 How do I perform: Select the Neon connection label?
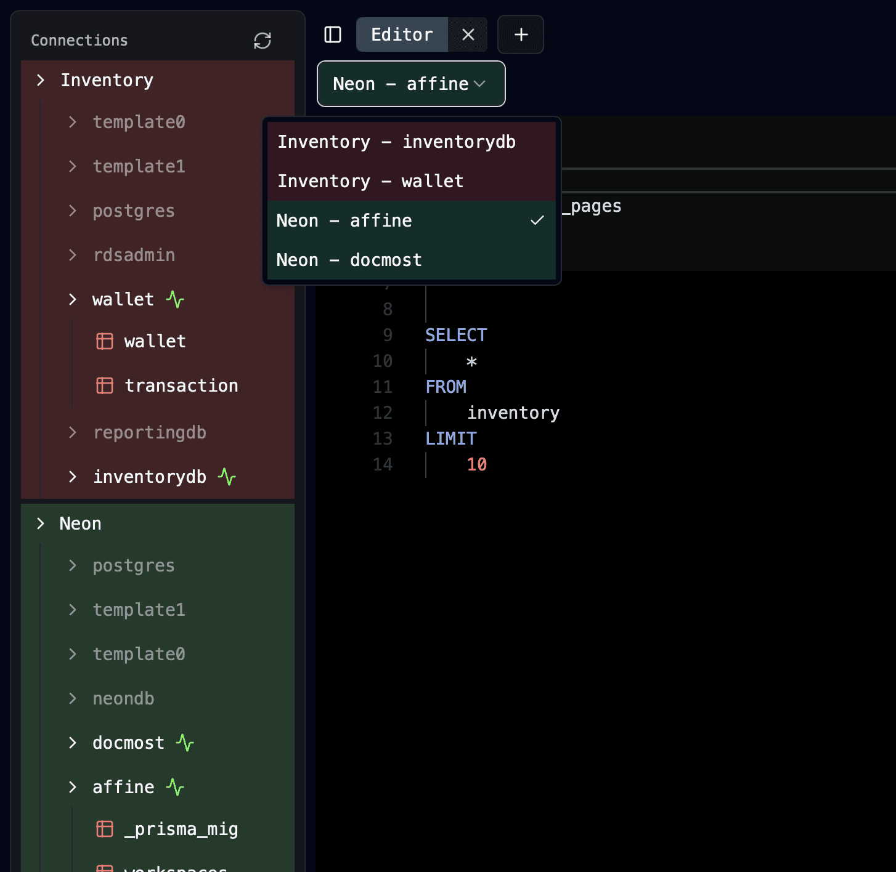point(80,523)
